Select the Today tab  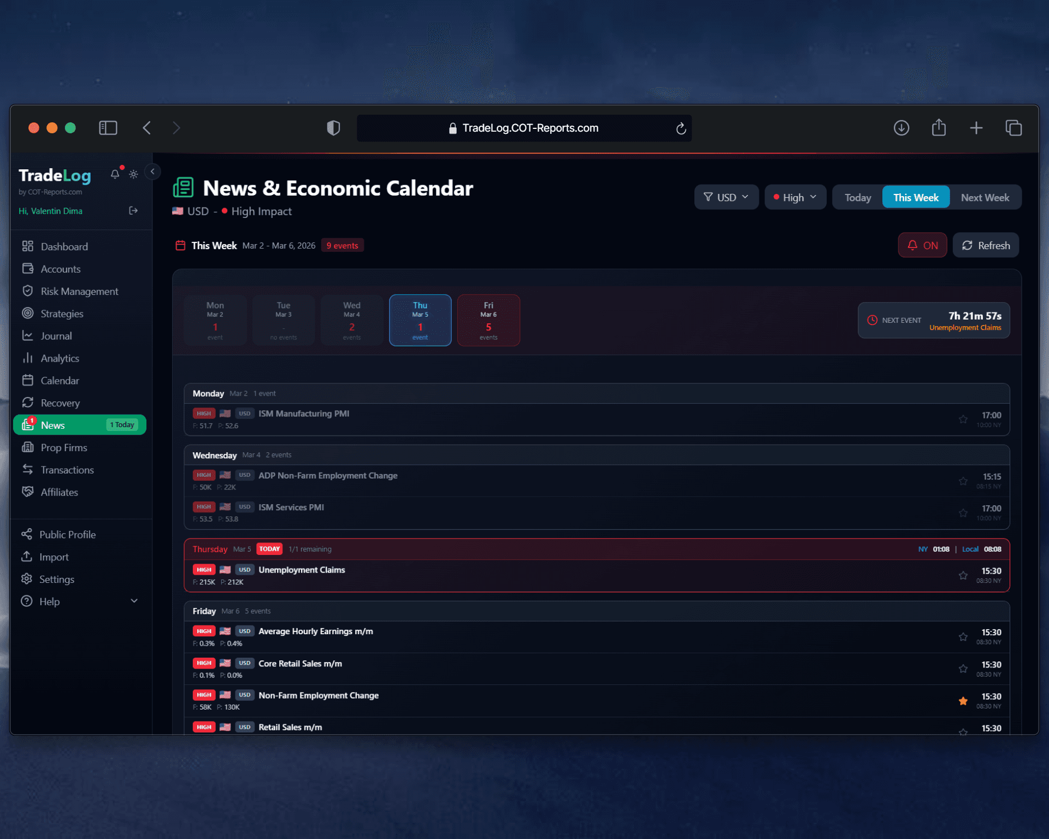[857, 197]
